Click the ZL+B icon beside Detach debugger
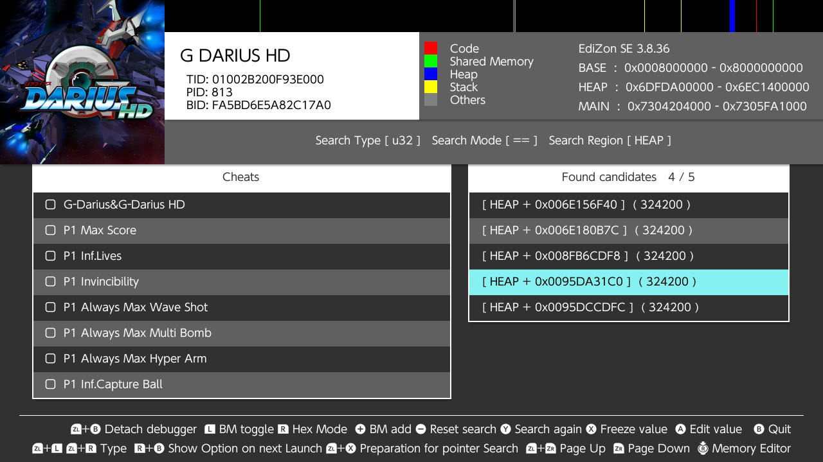The height and width of the screenshot is (462, 823). pyautogui.click(x=86, y=429)
